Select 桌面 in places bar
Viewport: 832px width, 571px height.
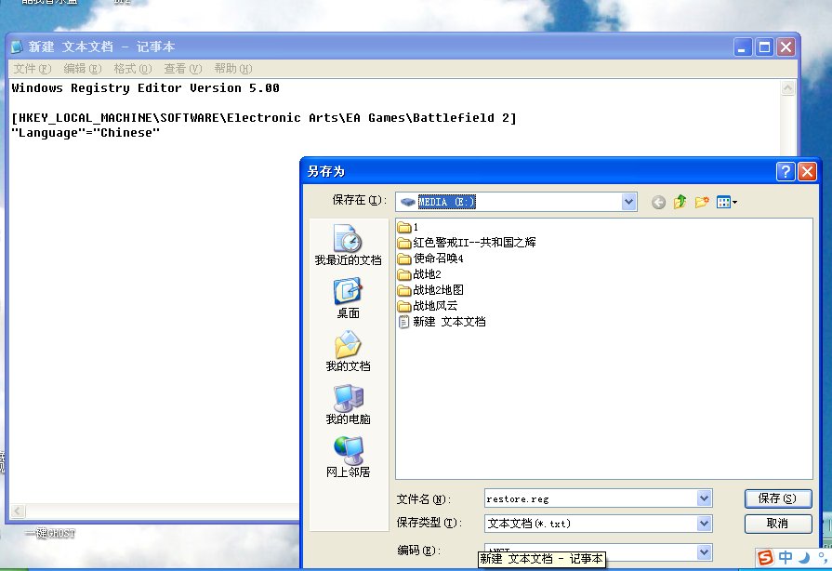(348, 299)
